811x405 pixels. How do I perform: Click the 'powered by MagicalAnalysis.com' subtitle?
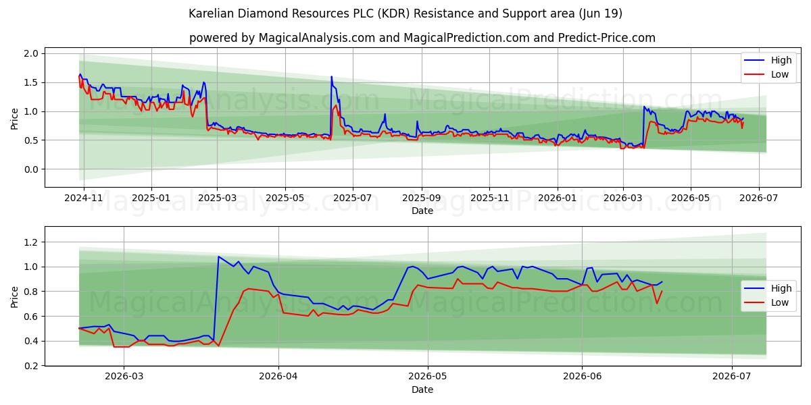(x=422, y=38)
